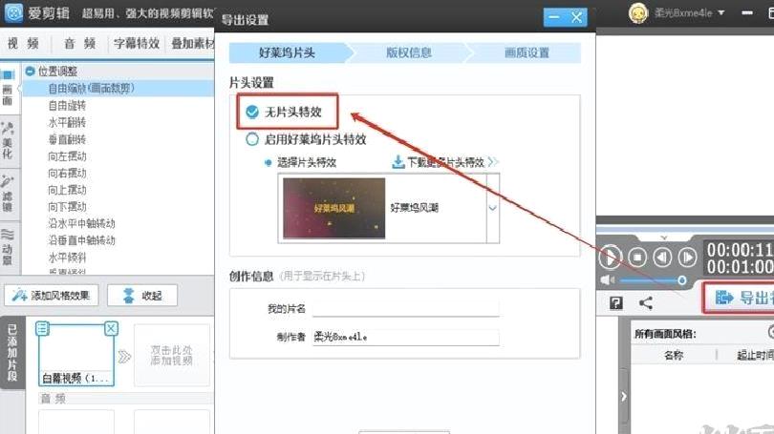The image size is (774, 434).
Task: Click the 好莱坞风潮 preview thumbnail
Action: [x=334, y=208]
